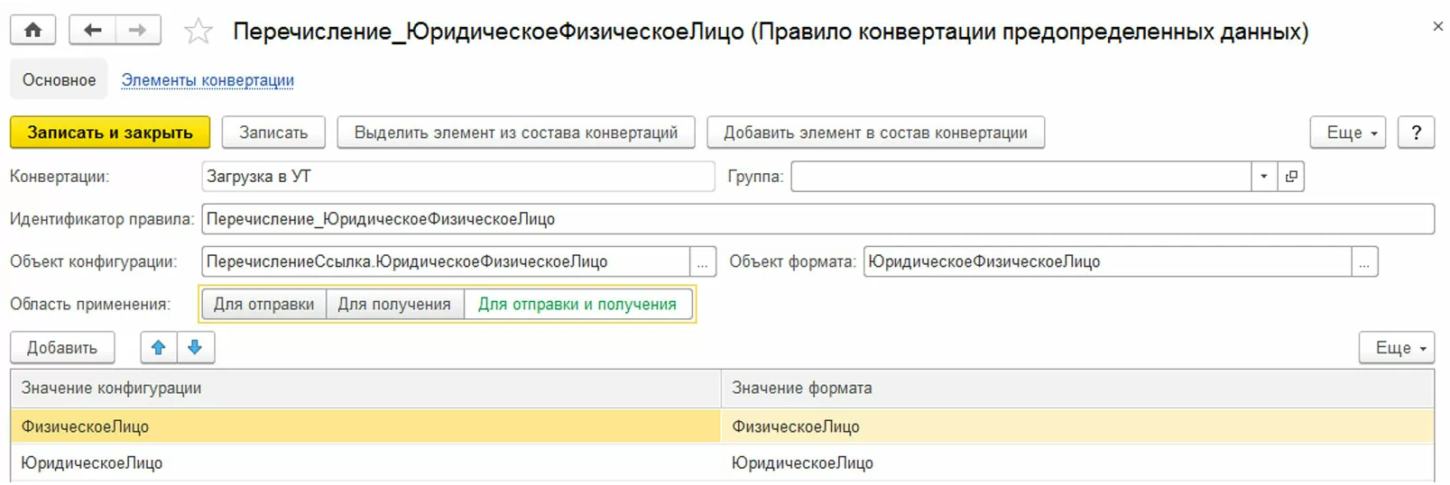The width and height of the screenshot is (1450, 485).
Task: Go back with the left arrow
Action: [x=92, y=31]
